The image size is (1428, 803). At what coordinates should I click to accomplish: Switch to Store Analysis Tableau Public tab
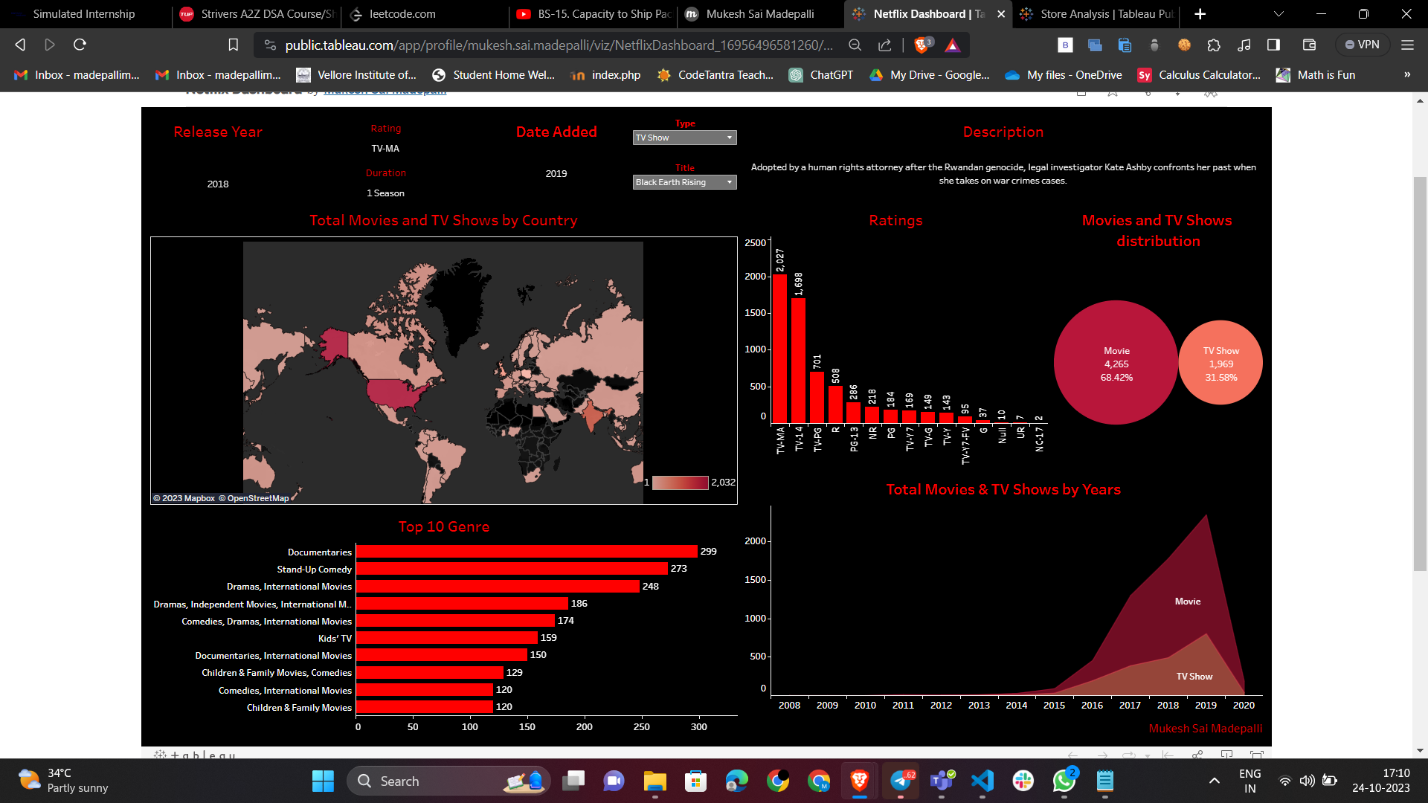1097,13
